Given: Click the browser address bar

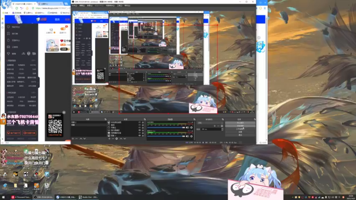Looking at the screenshot, I should [52, 8].
